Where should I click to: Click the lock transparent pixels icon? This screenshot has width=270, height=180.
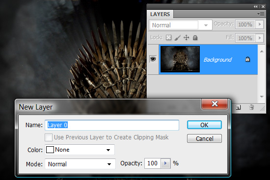point(168,37)
